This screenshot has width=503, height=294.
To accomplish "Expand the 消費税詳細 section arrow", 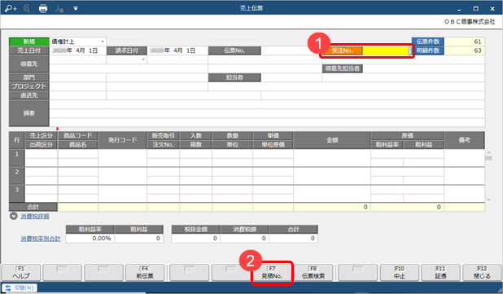I will [x=14, y=216].
